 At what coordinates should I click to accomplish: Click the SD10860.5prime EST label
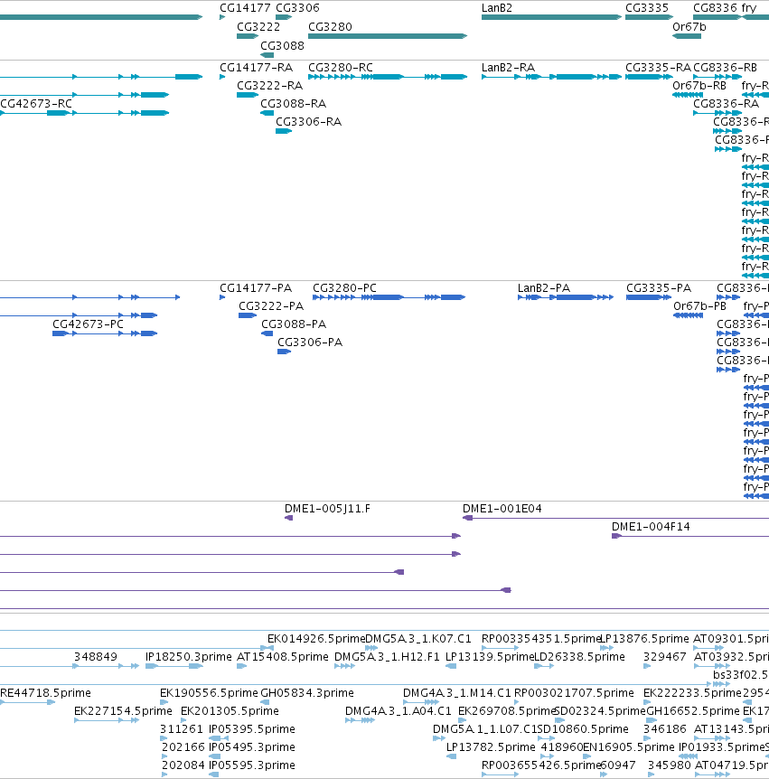coord(583,728)
